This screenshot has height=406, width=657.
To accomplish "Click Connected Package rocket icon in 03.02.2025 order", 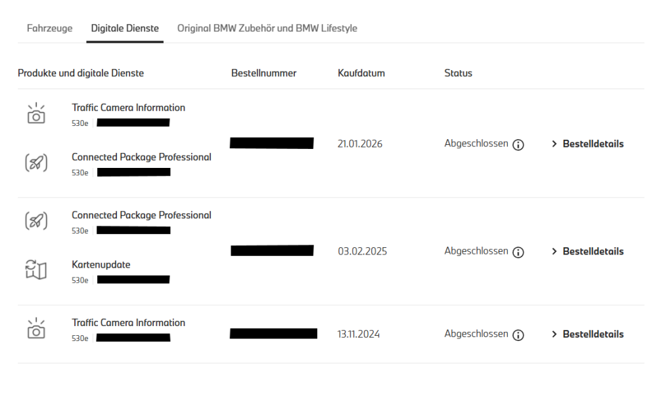I will 37,222.
